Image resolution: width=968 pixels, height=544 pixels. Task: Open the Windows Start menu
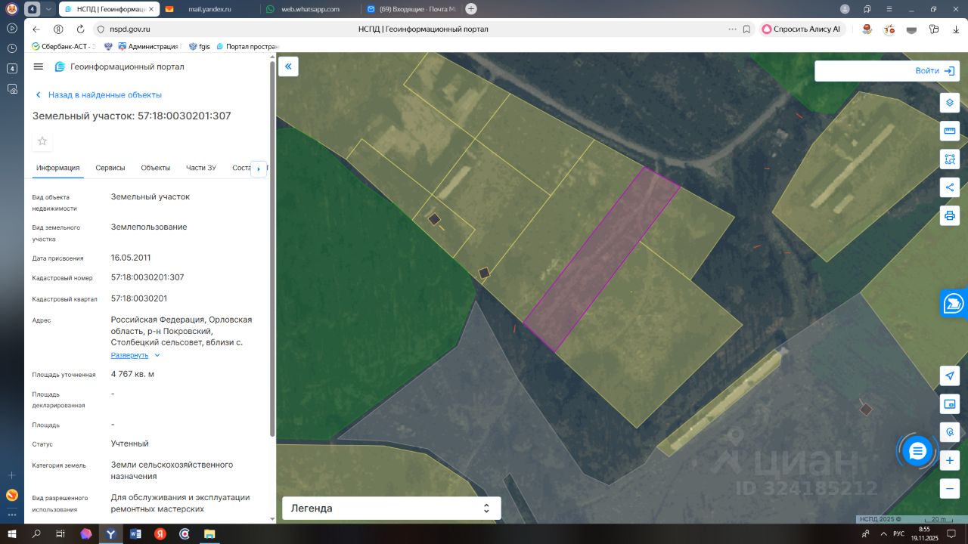(x=12, y=534)
